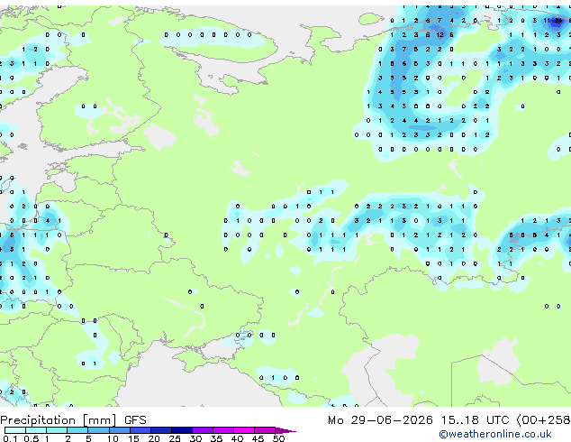Click the "(00+258" forecast offset text
This screenshot has width=571, height=442.
tap(543, 420)
